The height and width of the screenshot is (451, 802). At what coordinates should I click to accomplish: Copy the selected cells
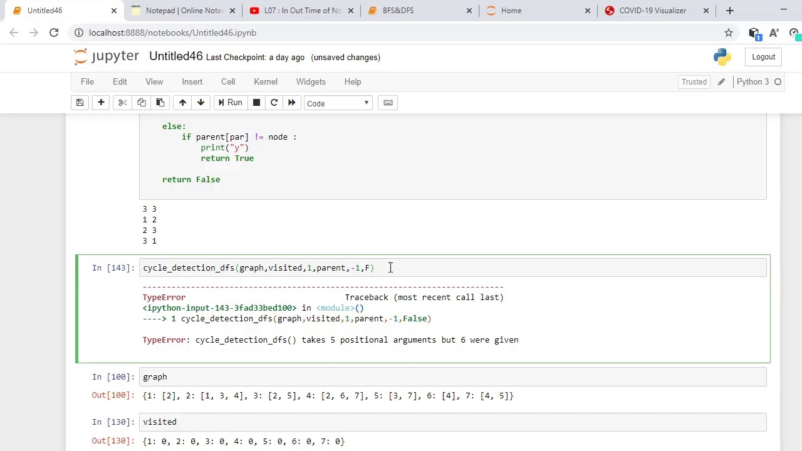(x=142, y=103)
